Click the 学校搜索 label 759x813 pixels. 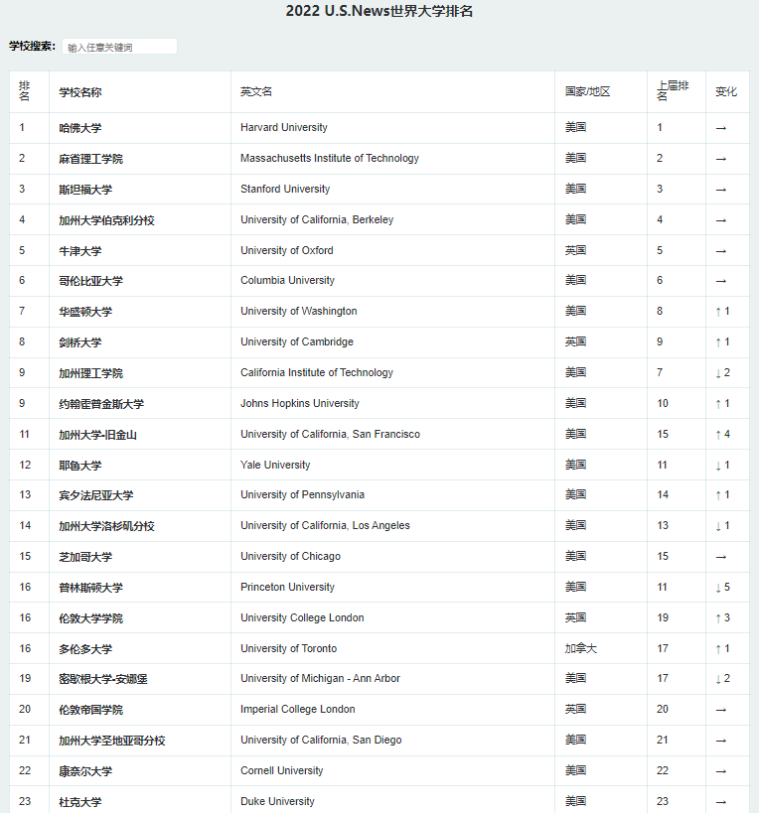pos(32,46)
